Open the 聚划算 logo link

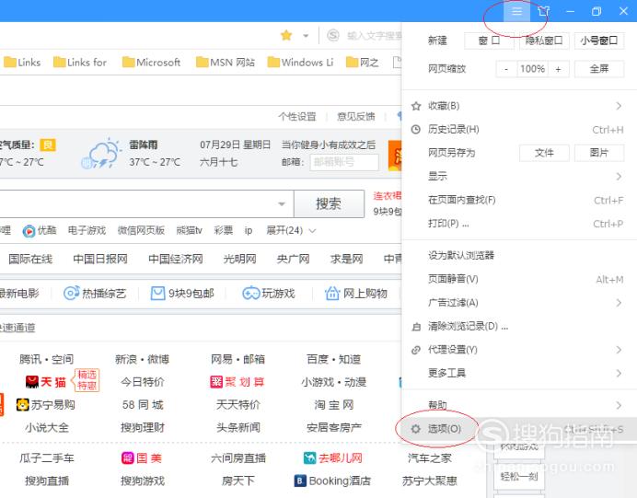point(237,382)
